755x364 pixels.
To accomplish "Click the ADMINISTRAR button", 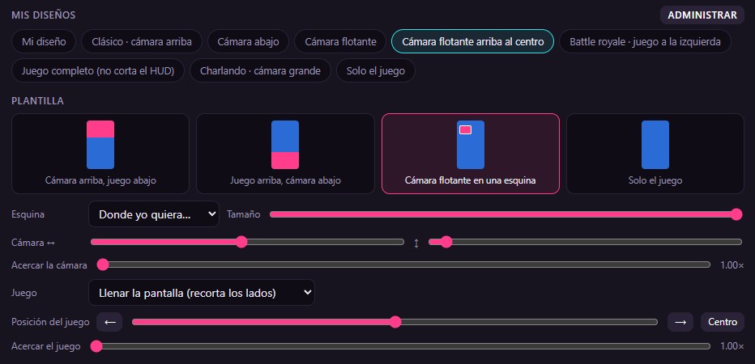I will coord(702,15).
